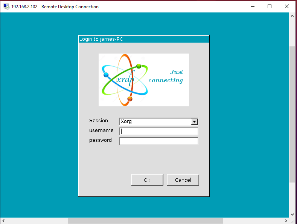The height and width of the screenshot is (224, 297).
Task: Click the horizontal scrollbar thumb
Action: (x=145, y=221)
